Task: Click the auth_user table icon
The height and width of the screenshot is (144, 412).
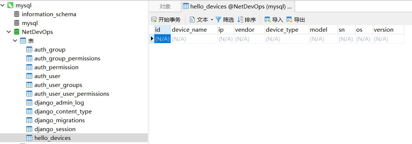Action: [30, 76]
